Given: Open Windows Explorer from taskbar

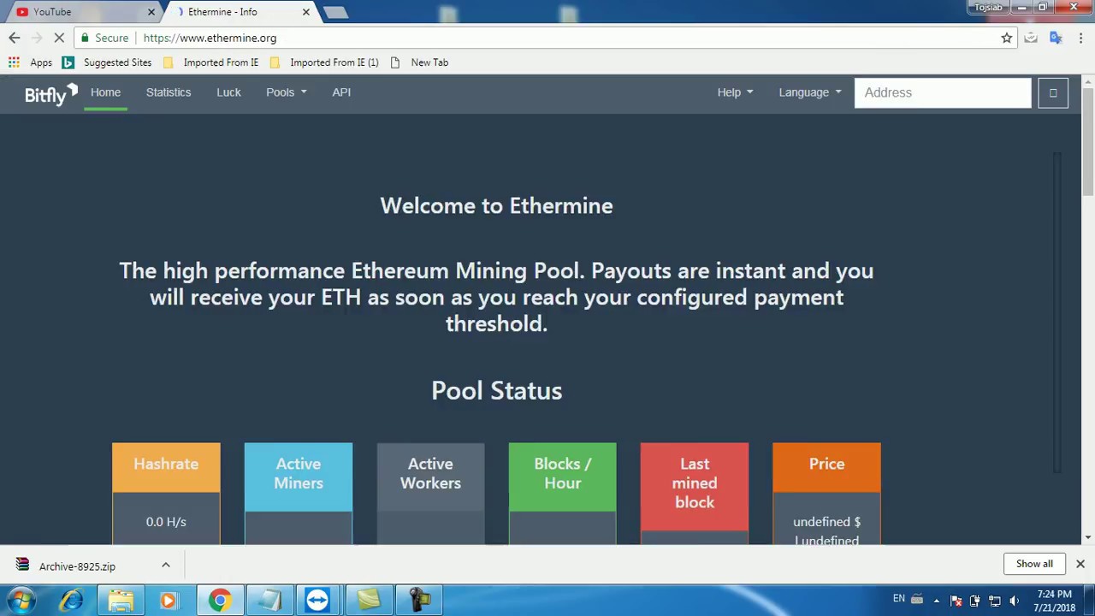Looking at the screenshot, I should 120,601.
